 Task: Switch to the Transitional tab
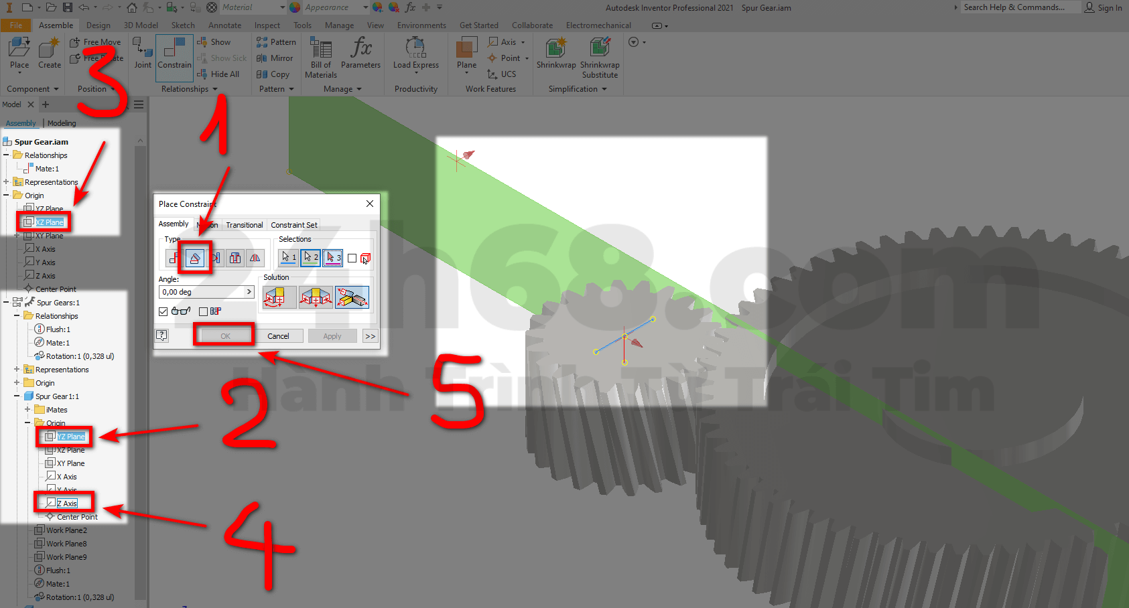[244, 225]
